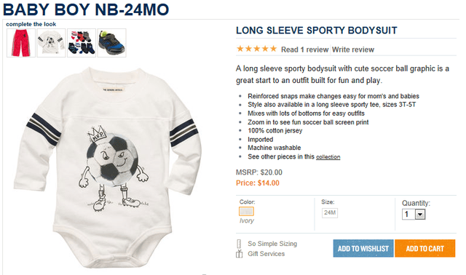Select the 24M size option

tap(330, 212)
